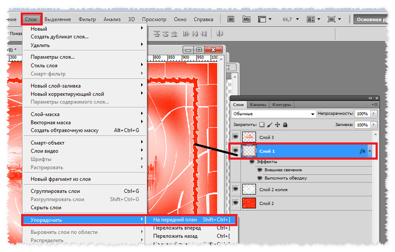Click the view extras filmstrip icon

pos(262,19)
